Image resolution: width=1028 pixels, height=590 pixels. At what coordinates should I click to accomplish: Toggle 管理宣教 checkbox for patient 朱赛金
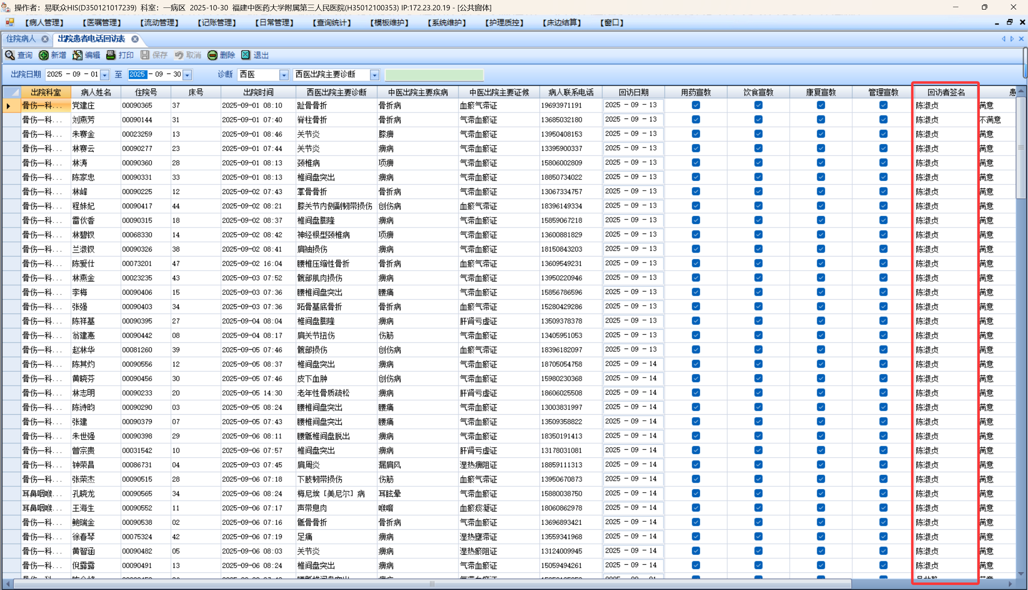click(x=883, y=134)
